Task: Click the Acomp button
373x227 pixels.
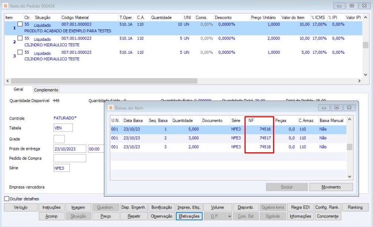Action: [51, 217]
